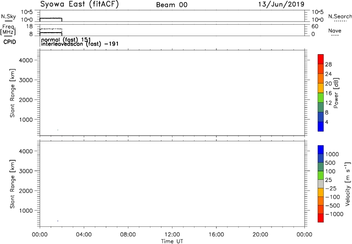Select the 'Nave' legend label
Viewport: 352px width, 244px height.
tap(335, 31)
